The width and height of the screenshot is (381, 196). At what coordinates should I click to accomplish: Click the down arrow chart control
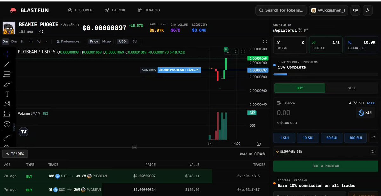[228, 51]
